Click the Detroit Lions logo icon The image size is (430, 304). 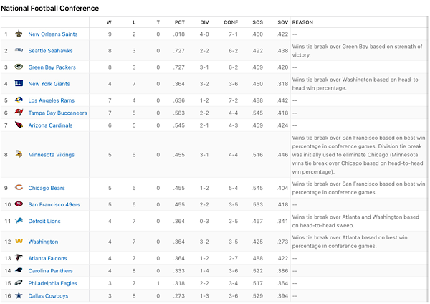click(19, 222)
